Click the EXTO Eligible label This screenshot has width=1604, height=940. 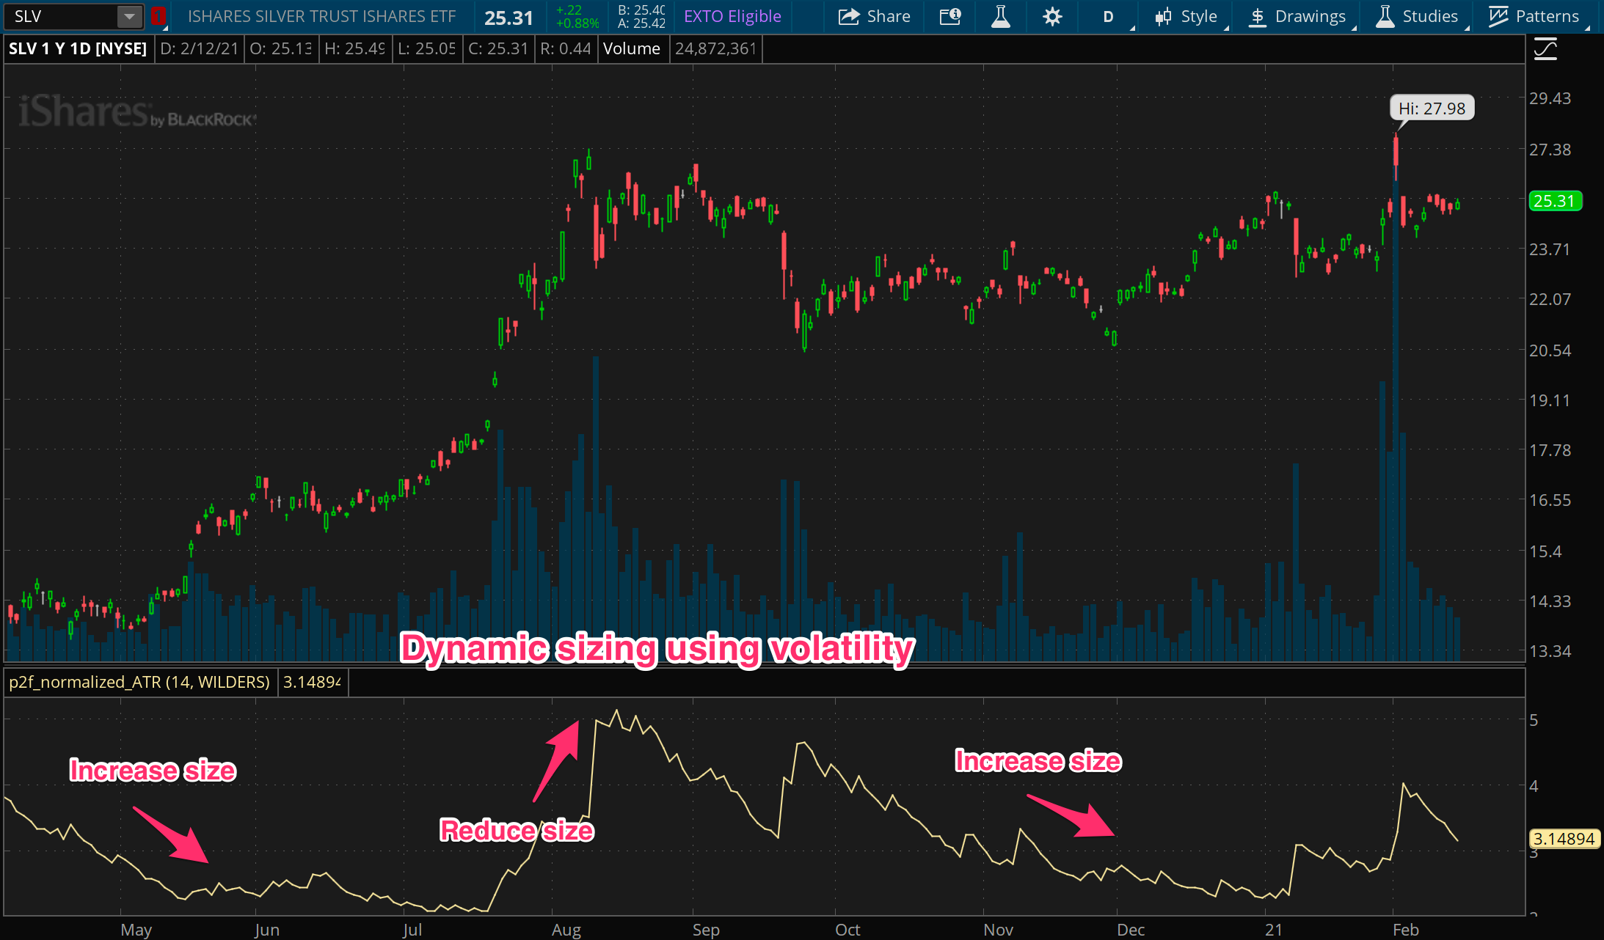[x=732, y=16]
